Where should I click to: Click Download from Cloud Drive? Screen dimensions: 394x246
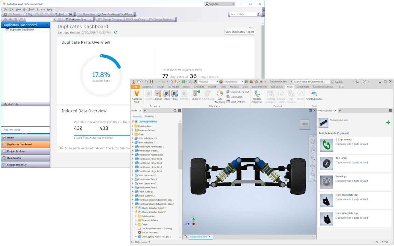(x=114, y=14)
